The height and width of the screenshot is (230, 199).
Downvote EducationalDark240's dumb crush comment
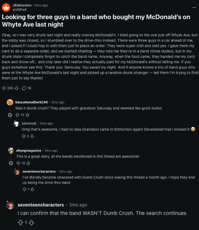(27, 115)
